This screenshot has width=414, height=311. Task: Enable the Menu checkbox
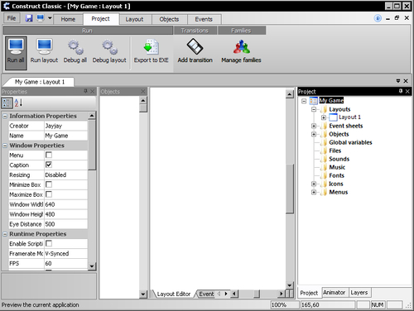tap(49, 155)
